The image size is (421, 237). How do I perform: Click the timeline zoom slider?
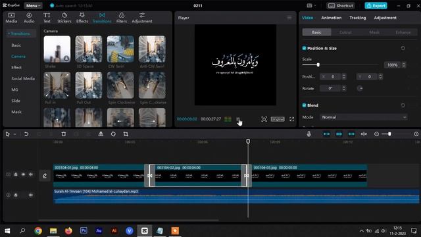(389, 134)
